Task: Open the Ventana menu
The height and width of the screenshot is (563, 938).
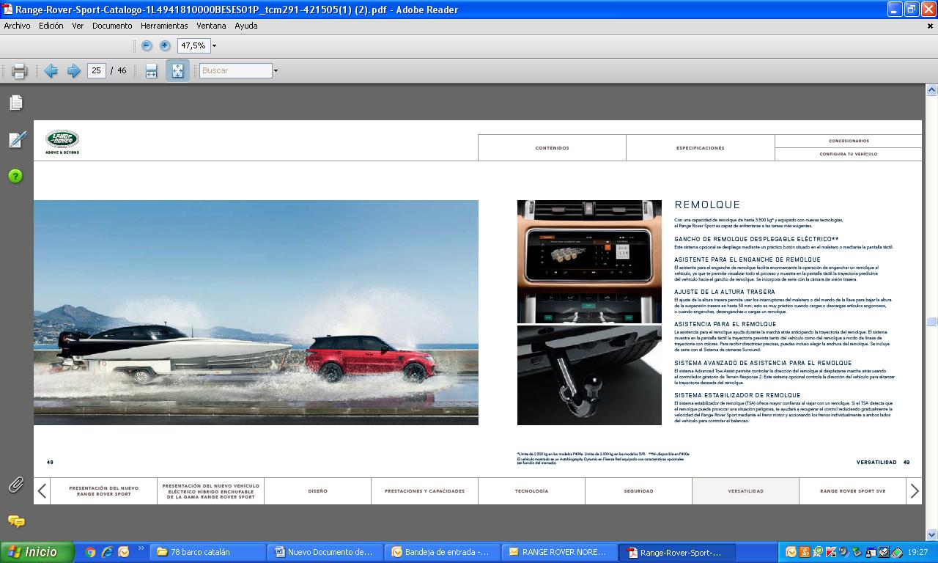Action: click(211, 26)
